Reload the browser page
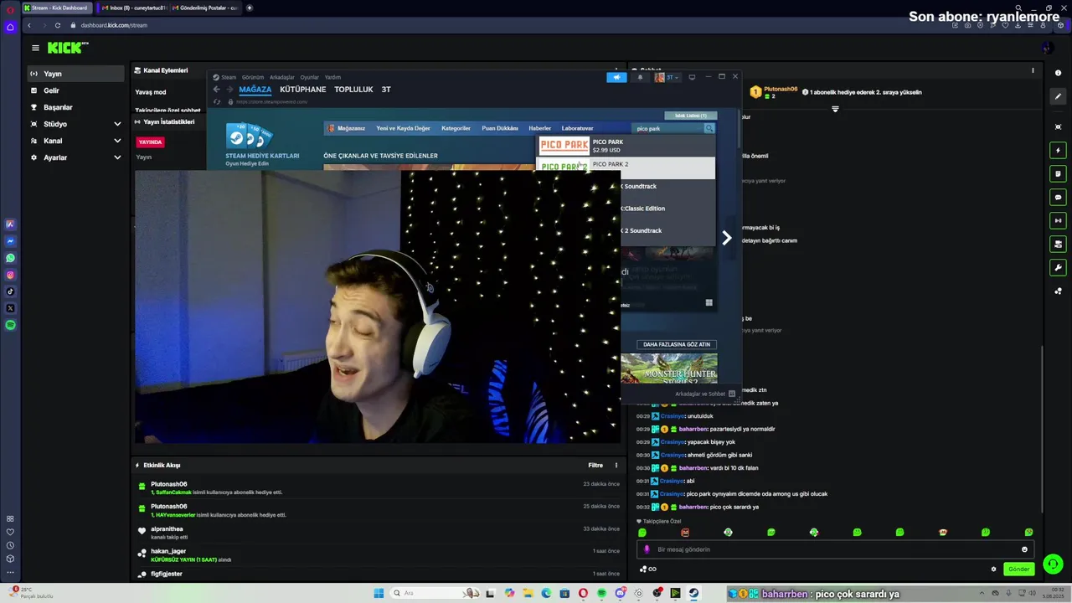 point(59,25)
